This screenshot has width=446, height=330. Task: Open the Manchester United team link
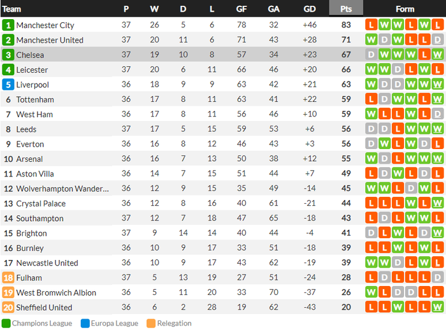coord(50,40)
